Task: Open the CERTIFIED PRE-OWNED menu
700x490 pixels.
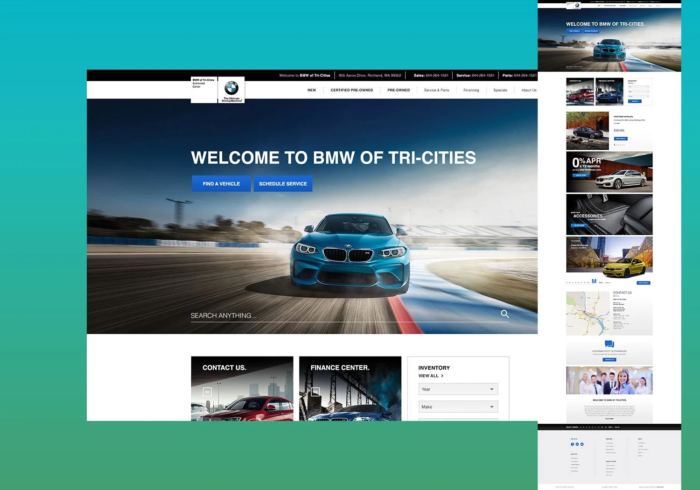Action: point(352,90)
